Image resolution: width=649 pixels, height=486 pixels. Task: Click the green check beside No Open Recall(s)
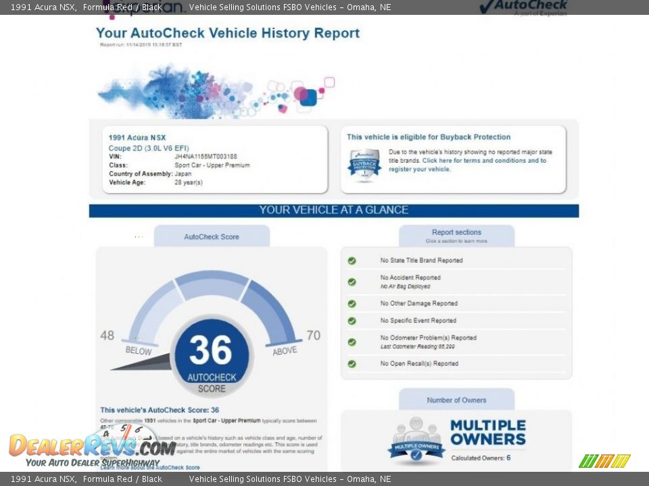[x=352, y=364]
